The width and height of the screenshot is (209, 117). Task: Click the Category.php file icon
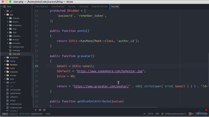10,47
